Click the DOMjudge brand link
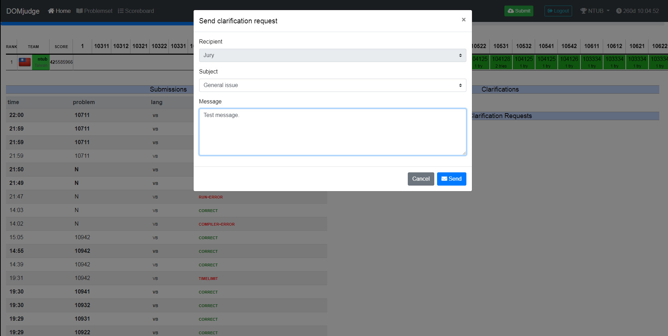Screen dimensions: 668x336 point(23,11)
